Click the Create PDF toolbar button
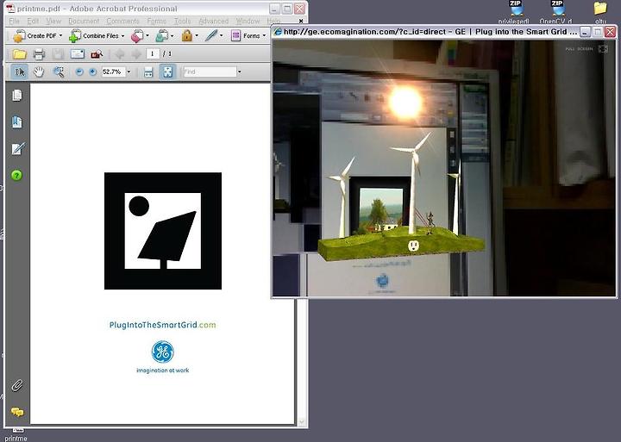Image resolution: width=621 pixels, height=442 pixels. tap(38, 36)
